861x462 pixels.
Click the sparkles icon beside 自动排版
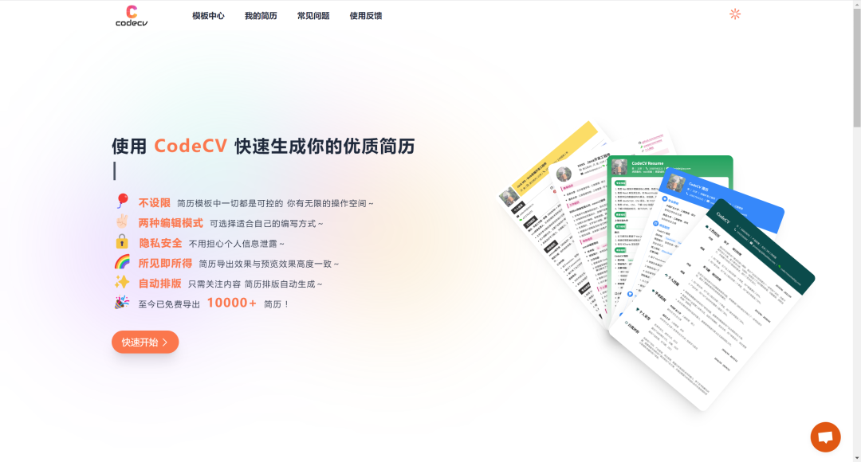tap(122, 283)
